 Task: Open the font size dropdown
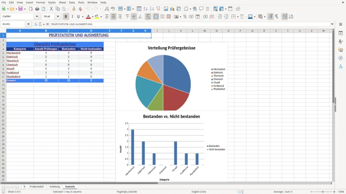click(x=58, y=16)
